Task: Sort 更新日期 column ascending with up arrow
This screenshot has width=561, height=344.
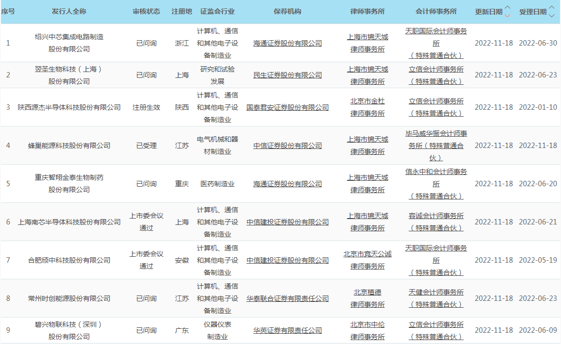Action: [508, 8]
